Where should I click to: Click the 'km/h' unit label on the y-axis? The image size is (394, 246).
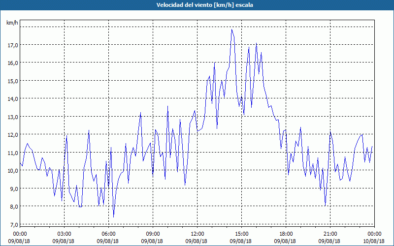point(12,23)
